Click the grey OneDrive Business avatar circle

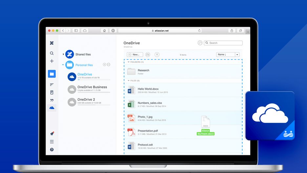[72, 89]
